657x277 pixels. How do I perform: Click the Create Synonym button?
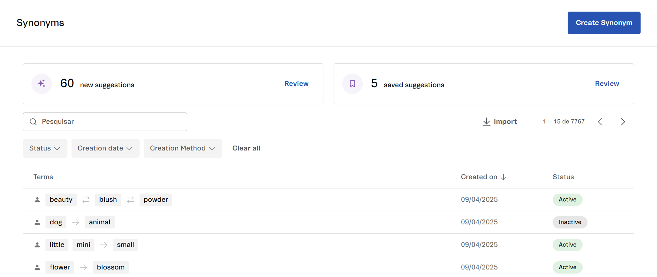coord(604,23)
